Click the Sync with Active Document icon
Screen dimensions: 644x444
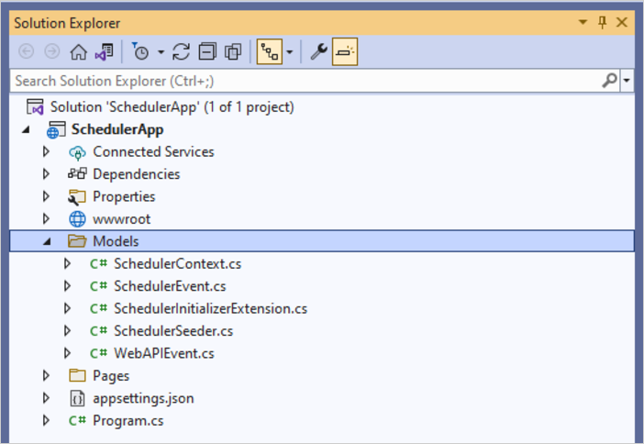[181, 52]
